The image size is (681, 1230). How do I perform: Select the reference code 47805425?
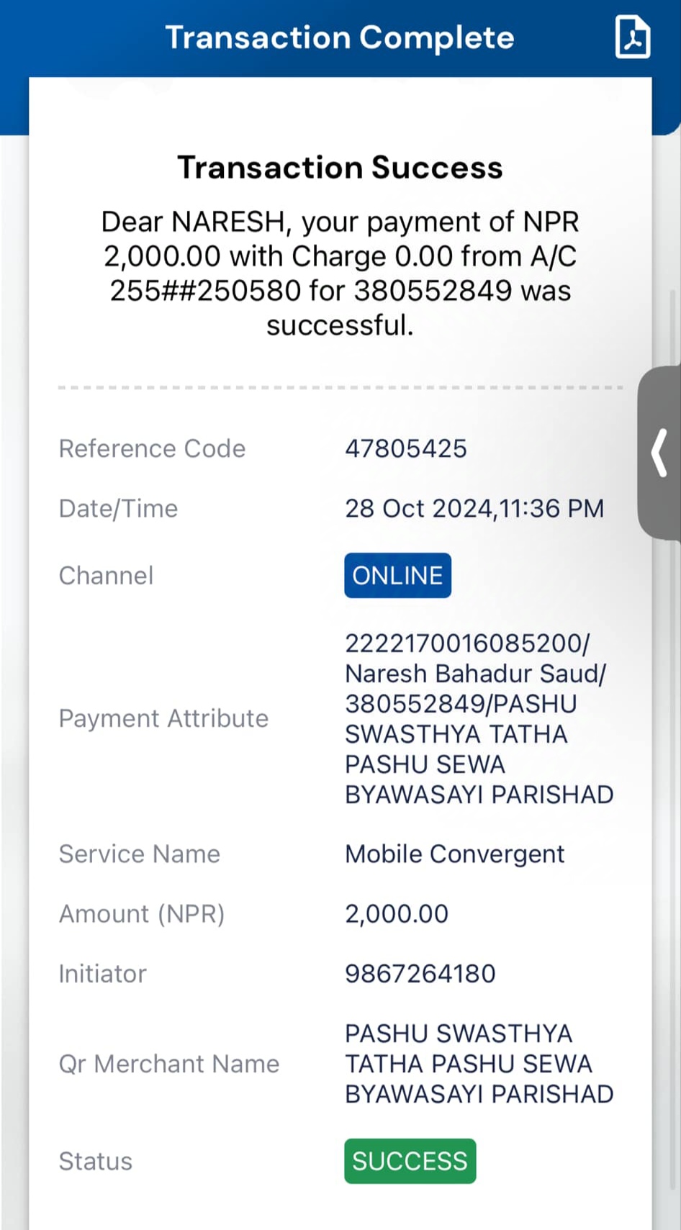[x=406, y=448]
